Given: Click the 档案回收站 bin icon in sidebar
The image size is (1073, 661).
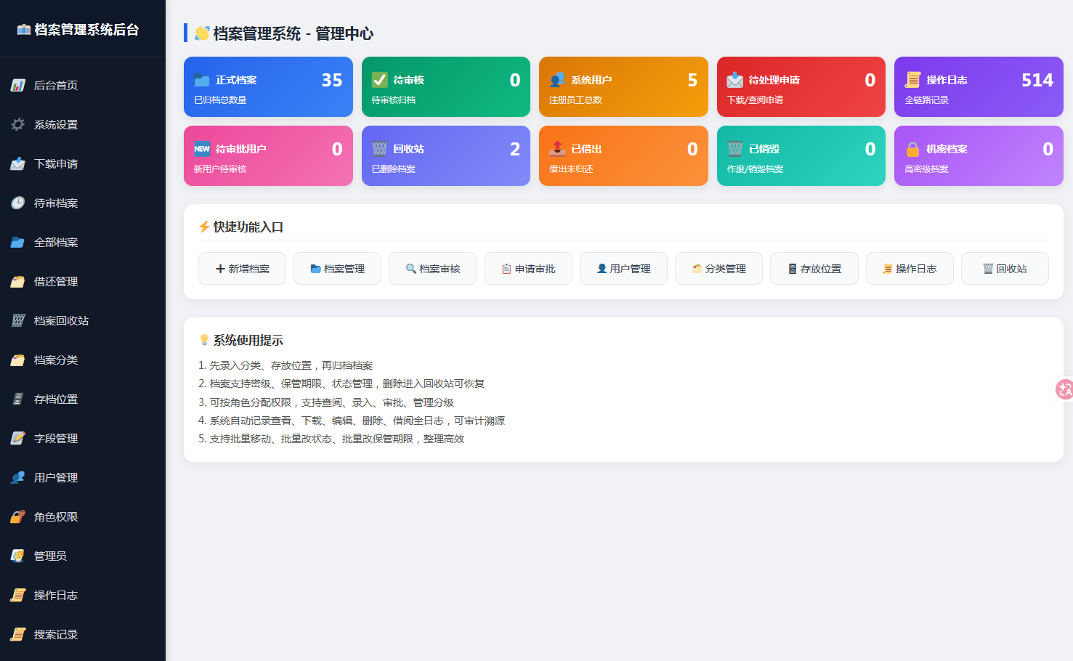Looking at the screenshot, I should [x=18, y=320].
